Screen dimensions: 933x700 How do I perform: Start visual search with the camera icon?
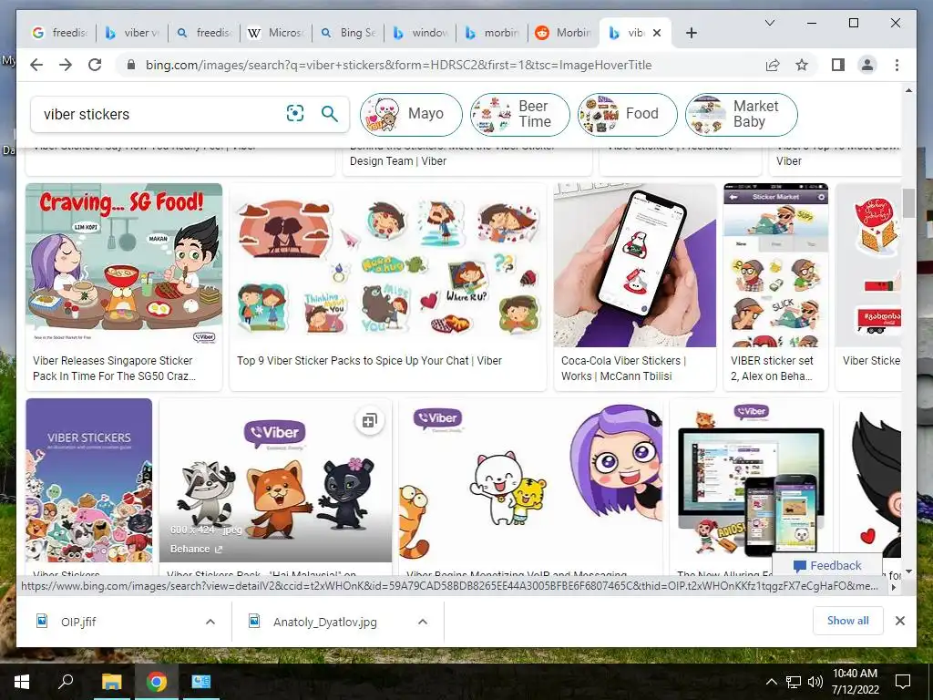295,113
